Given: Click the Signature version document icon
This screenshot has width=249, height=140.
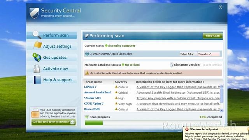Looking at the screenshot, I should [172, 65].
